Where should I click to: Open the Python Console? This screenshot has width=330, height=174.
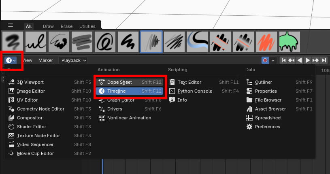pyautogui.click(x=194, y=91)
